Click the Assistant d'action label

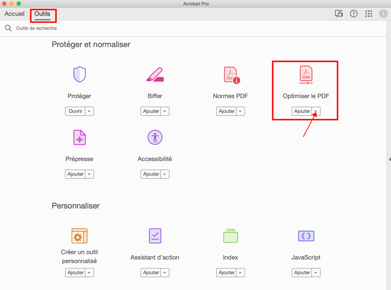coord(155,257)
